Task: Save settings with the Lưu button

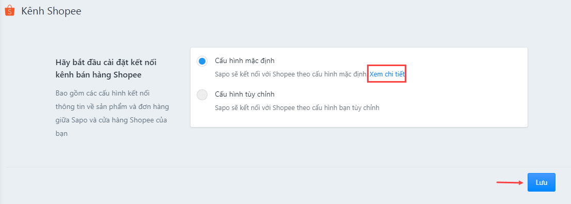Action: (x=542, y=182)
